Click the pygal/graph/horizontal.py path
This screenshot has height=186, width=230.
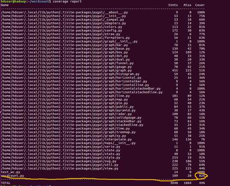(x=71, y=78)
